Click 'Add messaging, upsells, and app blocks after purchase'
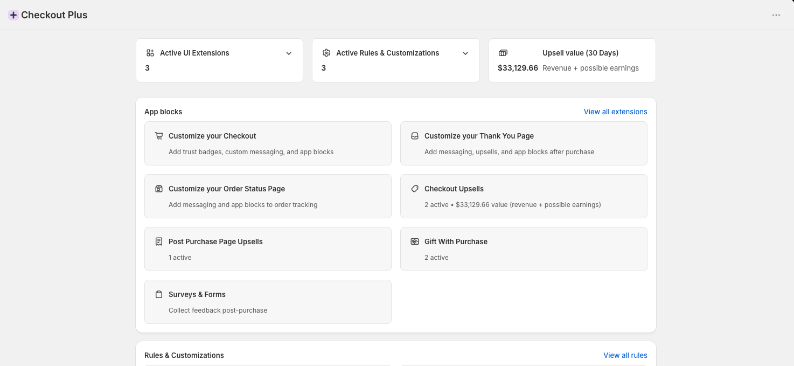This screenshot has height=366, width=794. pyautogui.click(x=509, y=152)
